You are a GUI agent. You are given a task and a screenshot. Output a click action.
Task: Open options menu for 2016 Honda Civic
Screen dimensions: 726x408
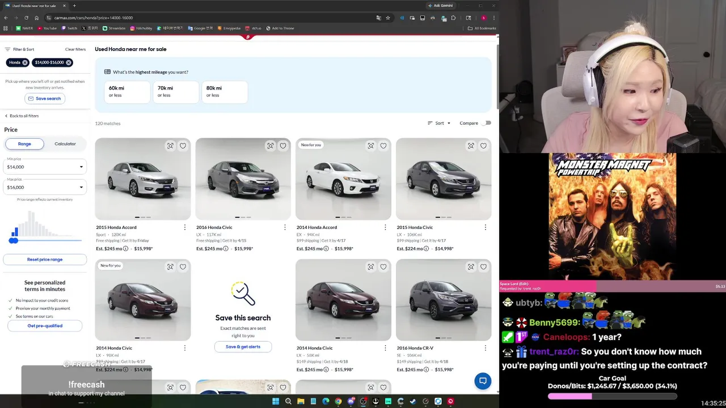285,227
